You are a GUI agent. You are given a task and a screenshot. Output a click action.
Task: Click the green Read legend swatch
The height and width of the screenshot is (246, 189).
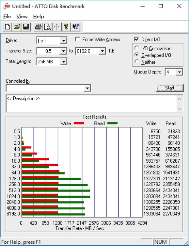(112, 123)
